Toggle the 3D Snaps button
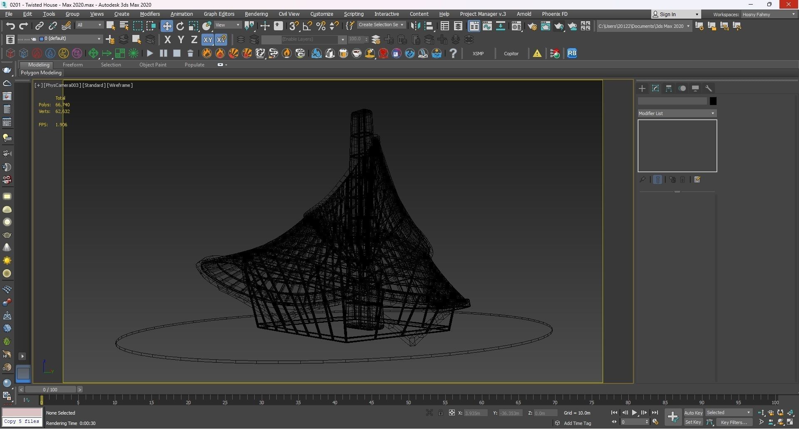This screenshot has height=432, width=799. (x=294, y=26)
